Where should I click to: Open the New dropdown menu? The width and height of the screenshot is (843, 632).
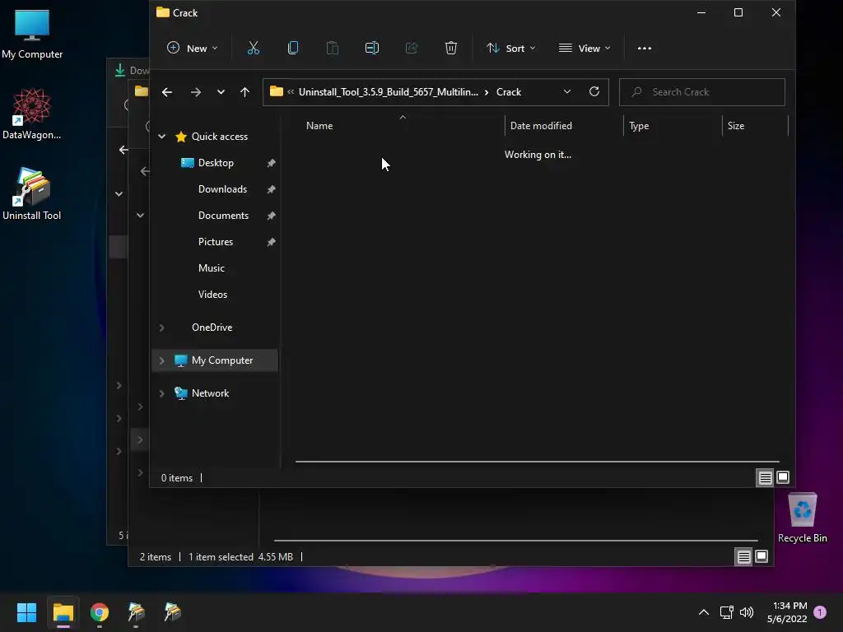point(192,49)
